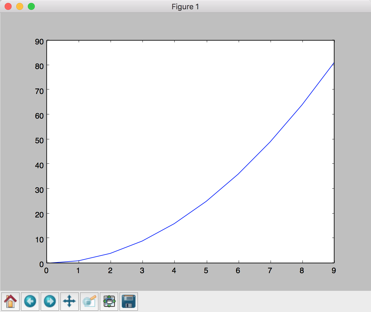
Task: Click the Home reset view icon
Action: coord(10,301)
